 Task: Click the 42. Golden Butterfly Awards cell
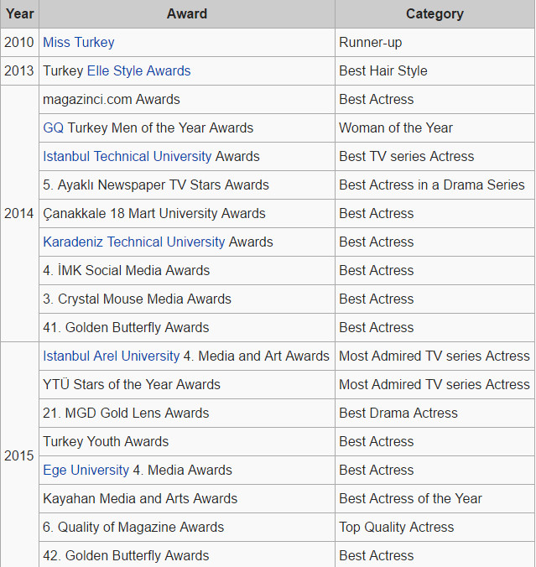pos(126,556)
